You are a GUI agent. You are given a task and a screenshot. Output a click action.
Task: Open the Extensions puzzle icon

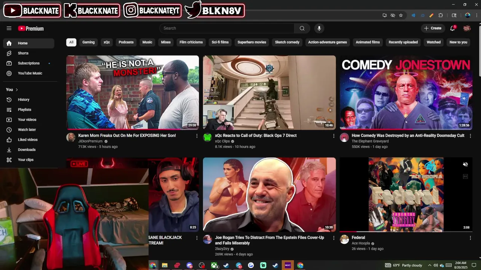[x=441, y=15]
